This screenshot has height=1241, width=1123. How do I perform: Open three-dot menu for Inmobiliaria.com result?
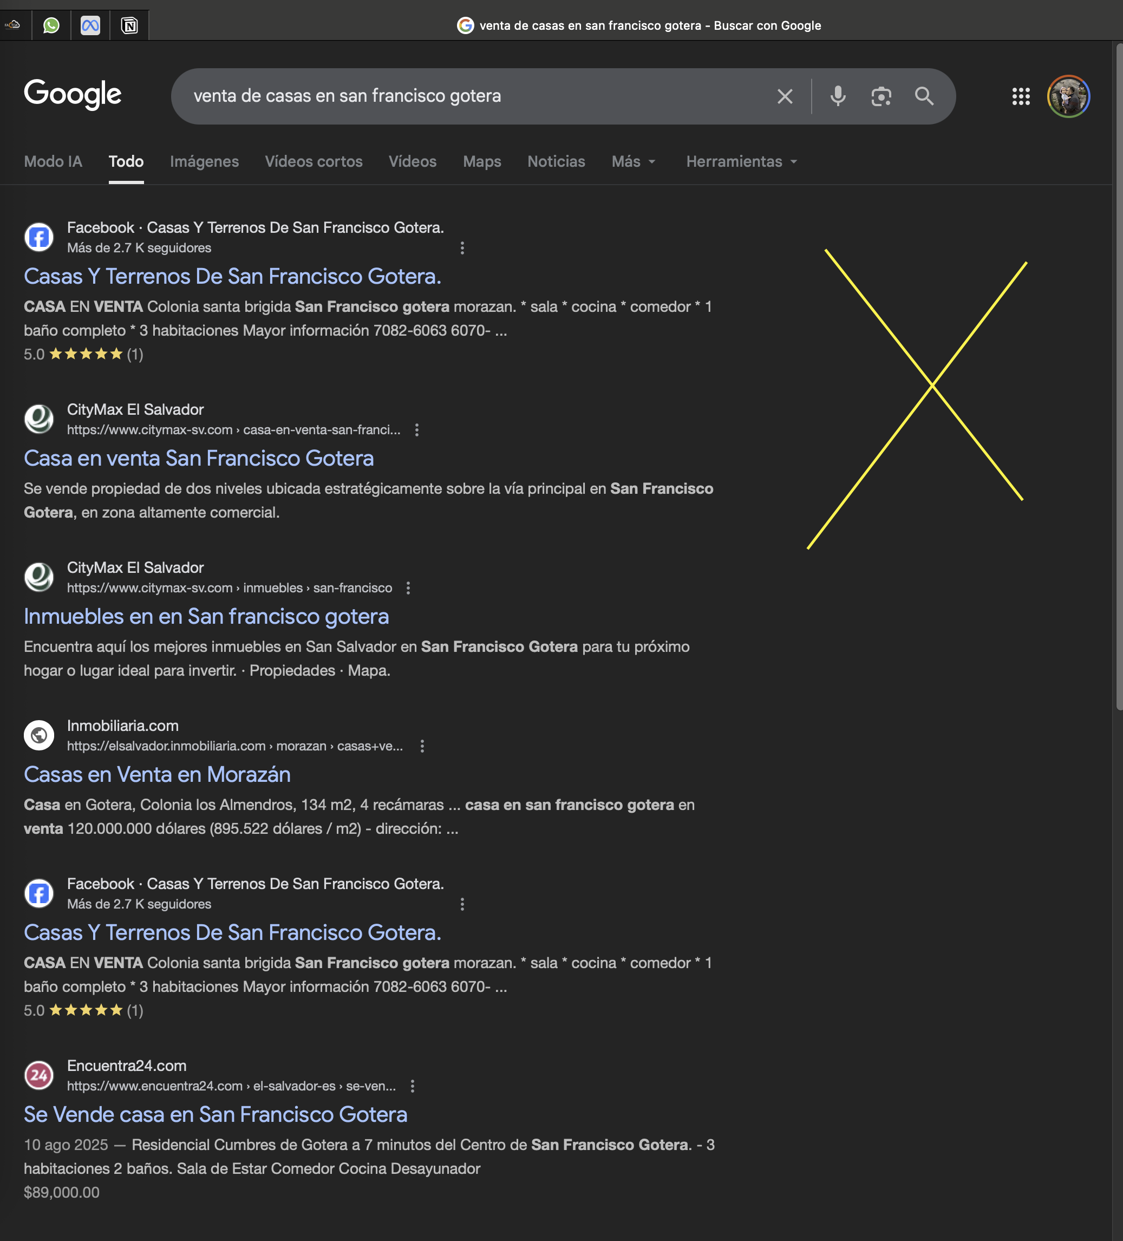tap(422, 746)
